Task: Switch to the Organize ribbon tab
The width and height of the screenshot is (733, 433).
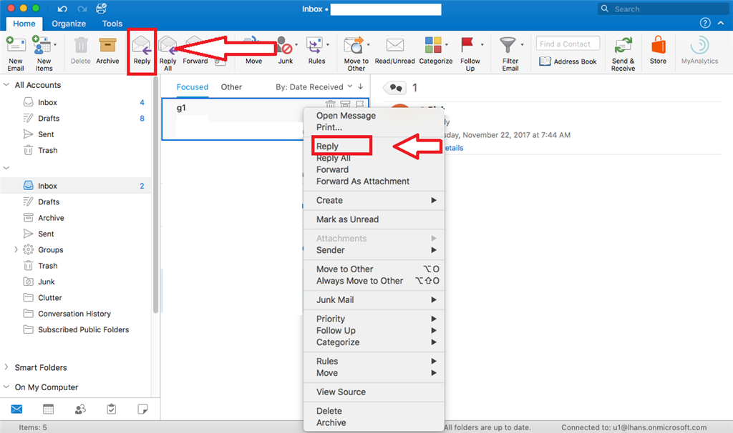Action: (69, 24)
